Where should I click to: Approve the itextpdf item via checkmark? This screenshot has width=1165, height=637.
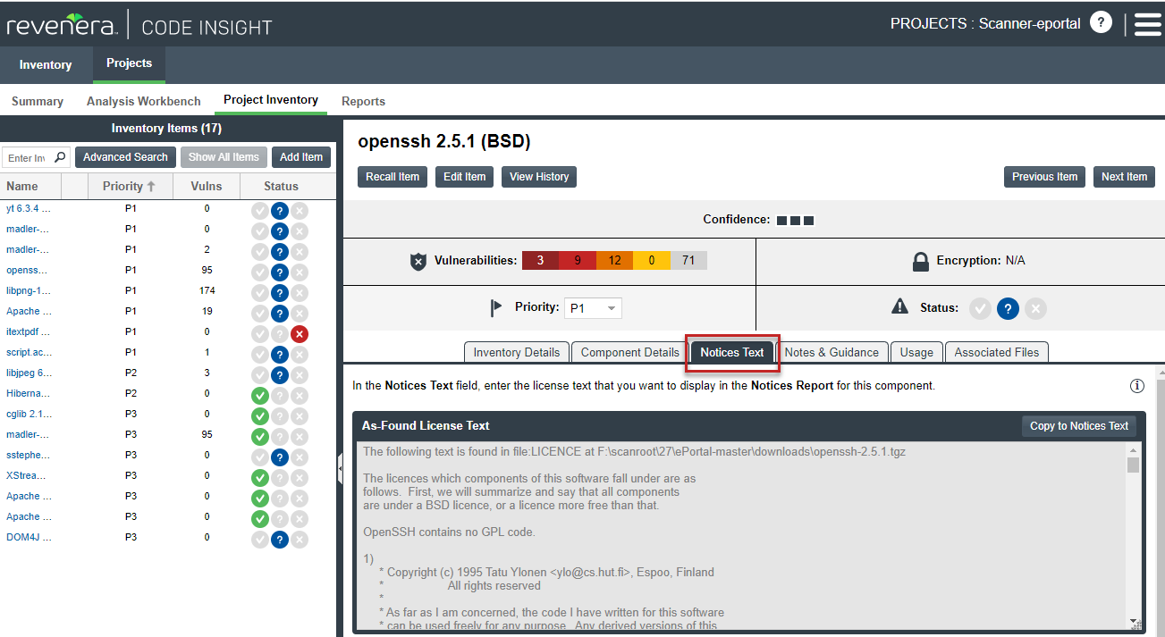pyautogui.click(x=260, y=333)
